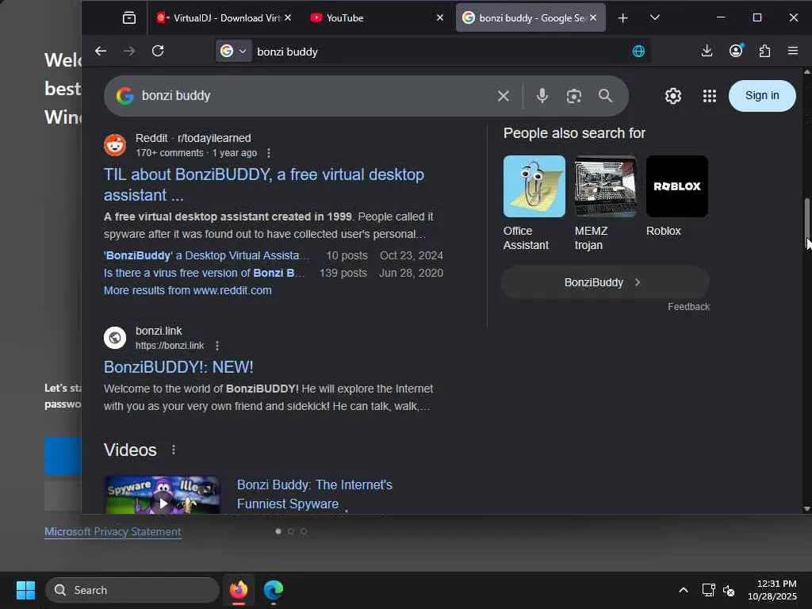812x609 pixels.
Task: Show hidden system tray icons
Action: point(683,590)
